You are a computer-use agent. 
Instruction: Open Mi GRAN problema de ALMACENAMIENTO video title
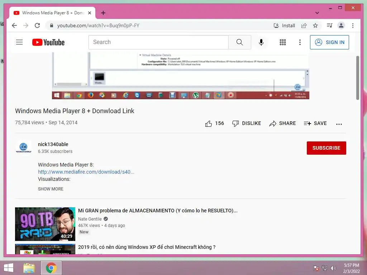tap(158, 211)
